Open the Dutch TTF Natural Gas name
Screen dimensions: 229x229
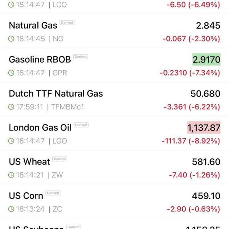tap(56, 94)
